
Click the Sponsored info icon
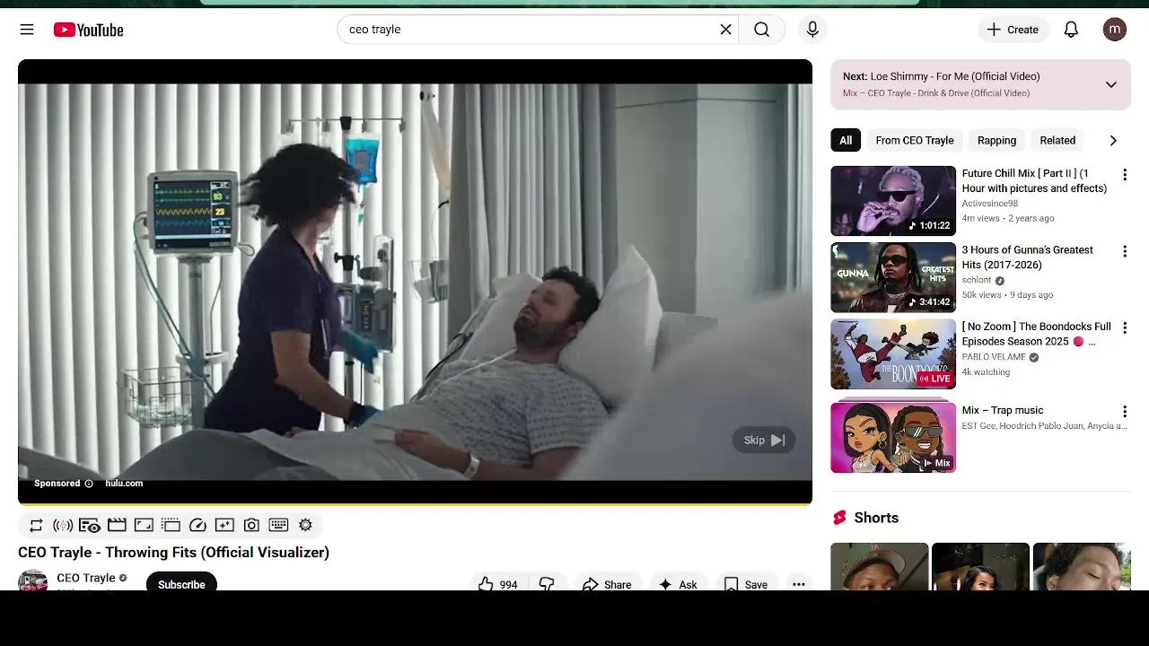[x=89, y=484]
